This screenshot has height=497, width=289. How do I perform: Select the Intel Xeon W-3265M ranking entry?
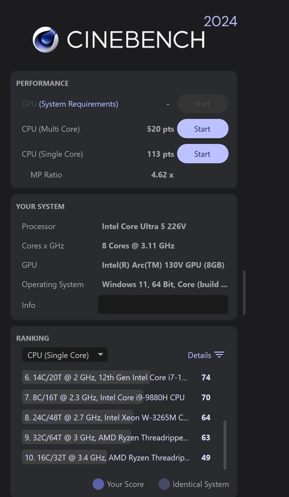coord(106,418)
